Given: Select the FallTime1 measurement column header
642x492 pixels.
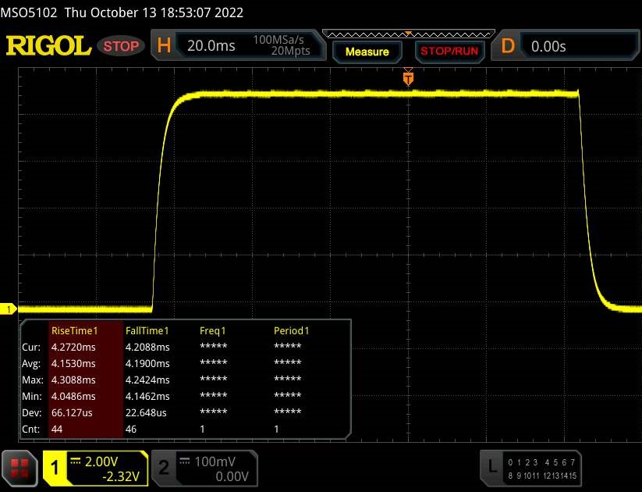Looking at the screenshot, I should (x=147, y=331).
